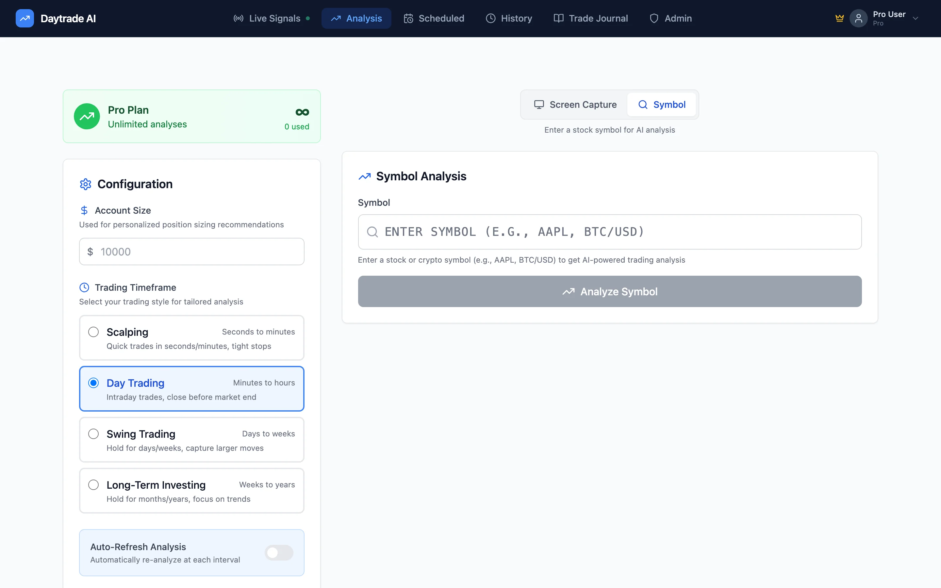Screen dimensions: 941x588
Task: Select the Live Signals radio icon
Action: (239, 18)
